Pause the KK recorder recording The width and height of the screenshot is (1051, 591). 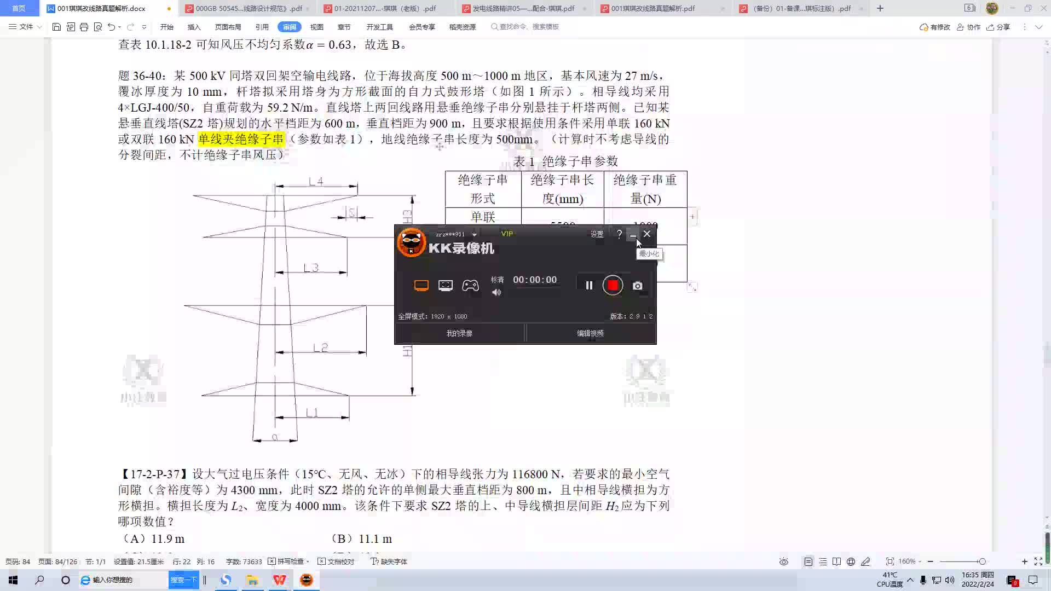(x=589, y=285)
